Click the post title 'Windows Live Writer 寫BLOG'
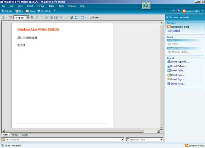Image resolution: width=205 pixels, height=148 pixels. [x=38, y=29]
